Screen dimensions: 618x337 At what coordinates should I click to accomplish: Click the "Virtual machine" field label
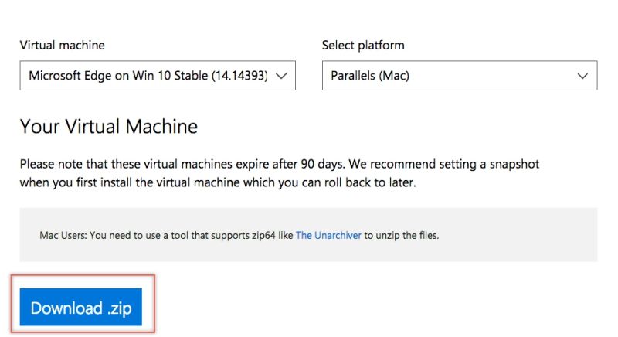click(62, 46)
